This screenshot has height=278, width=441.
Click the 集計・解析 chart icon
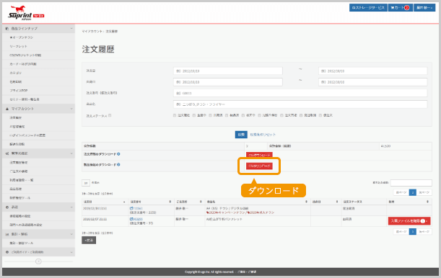click(x=7, y=234)
